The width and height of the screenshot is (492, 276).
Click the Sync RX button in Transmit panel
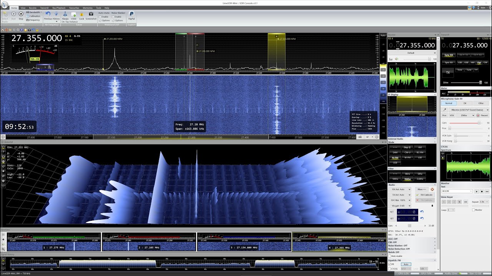coord(449,55)
